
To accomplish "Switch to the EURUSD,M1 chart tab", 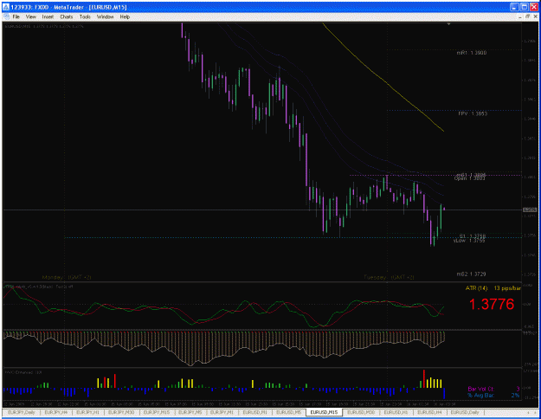I will [254, 412].
